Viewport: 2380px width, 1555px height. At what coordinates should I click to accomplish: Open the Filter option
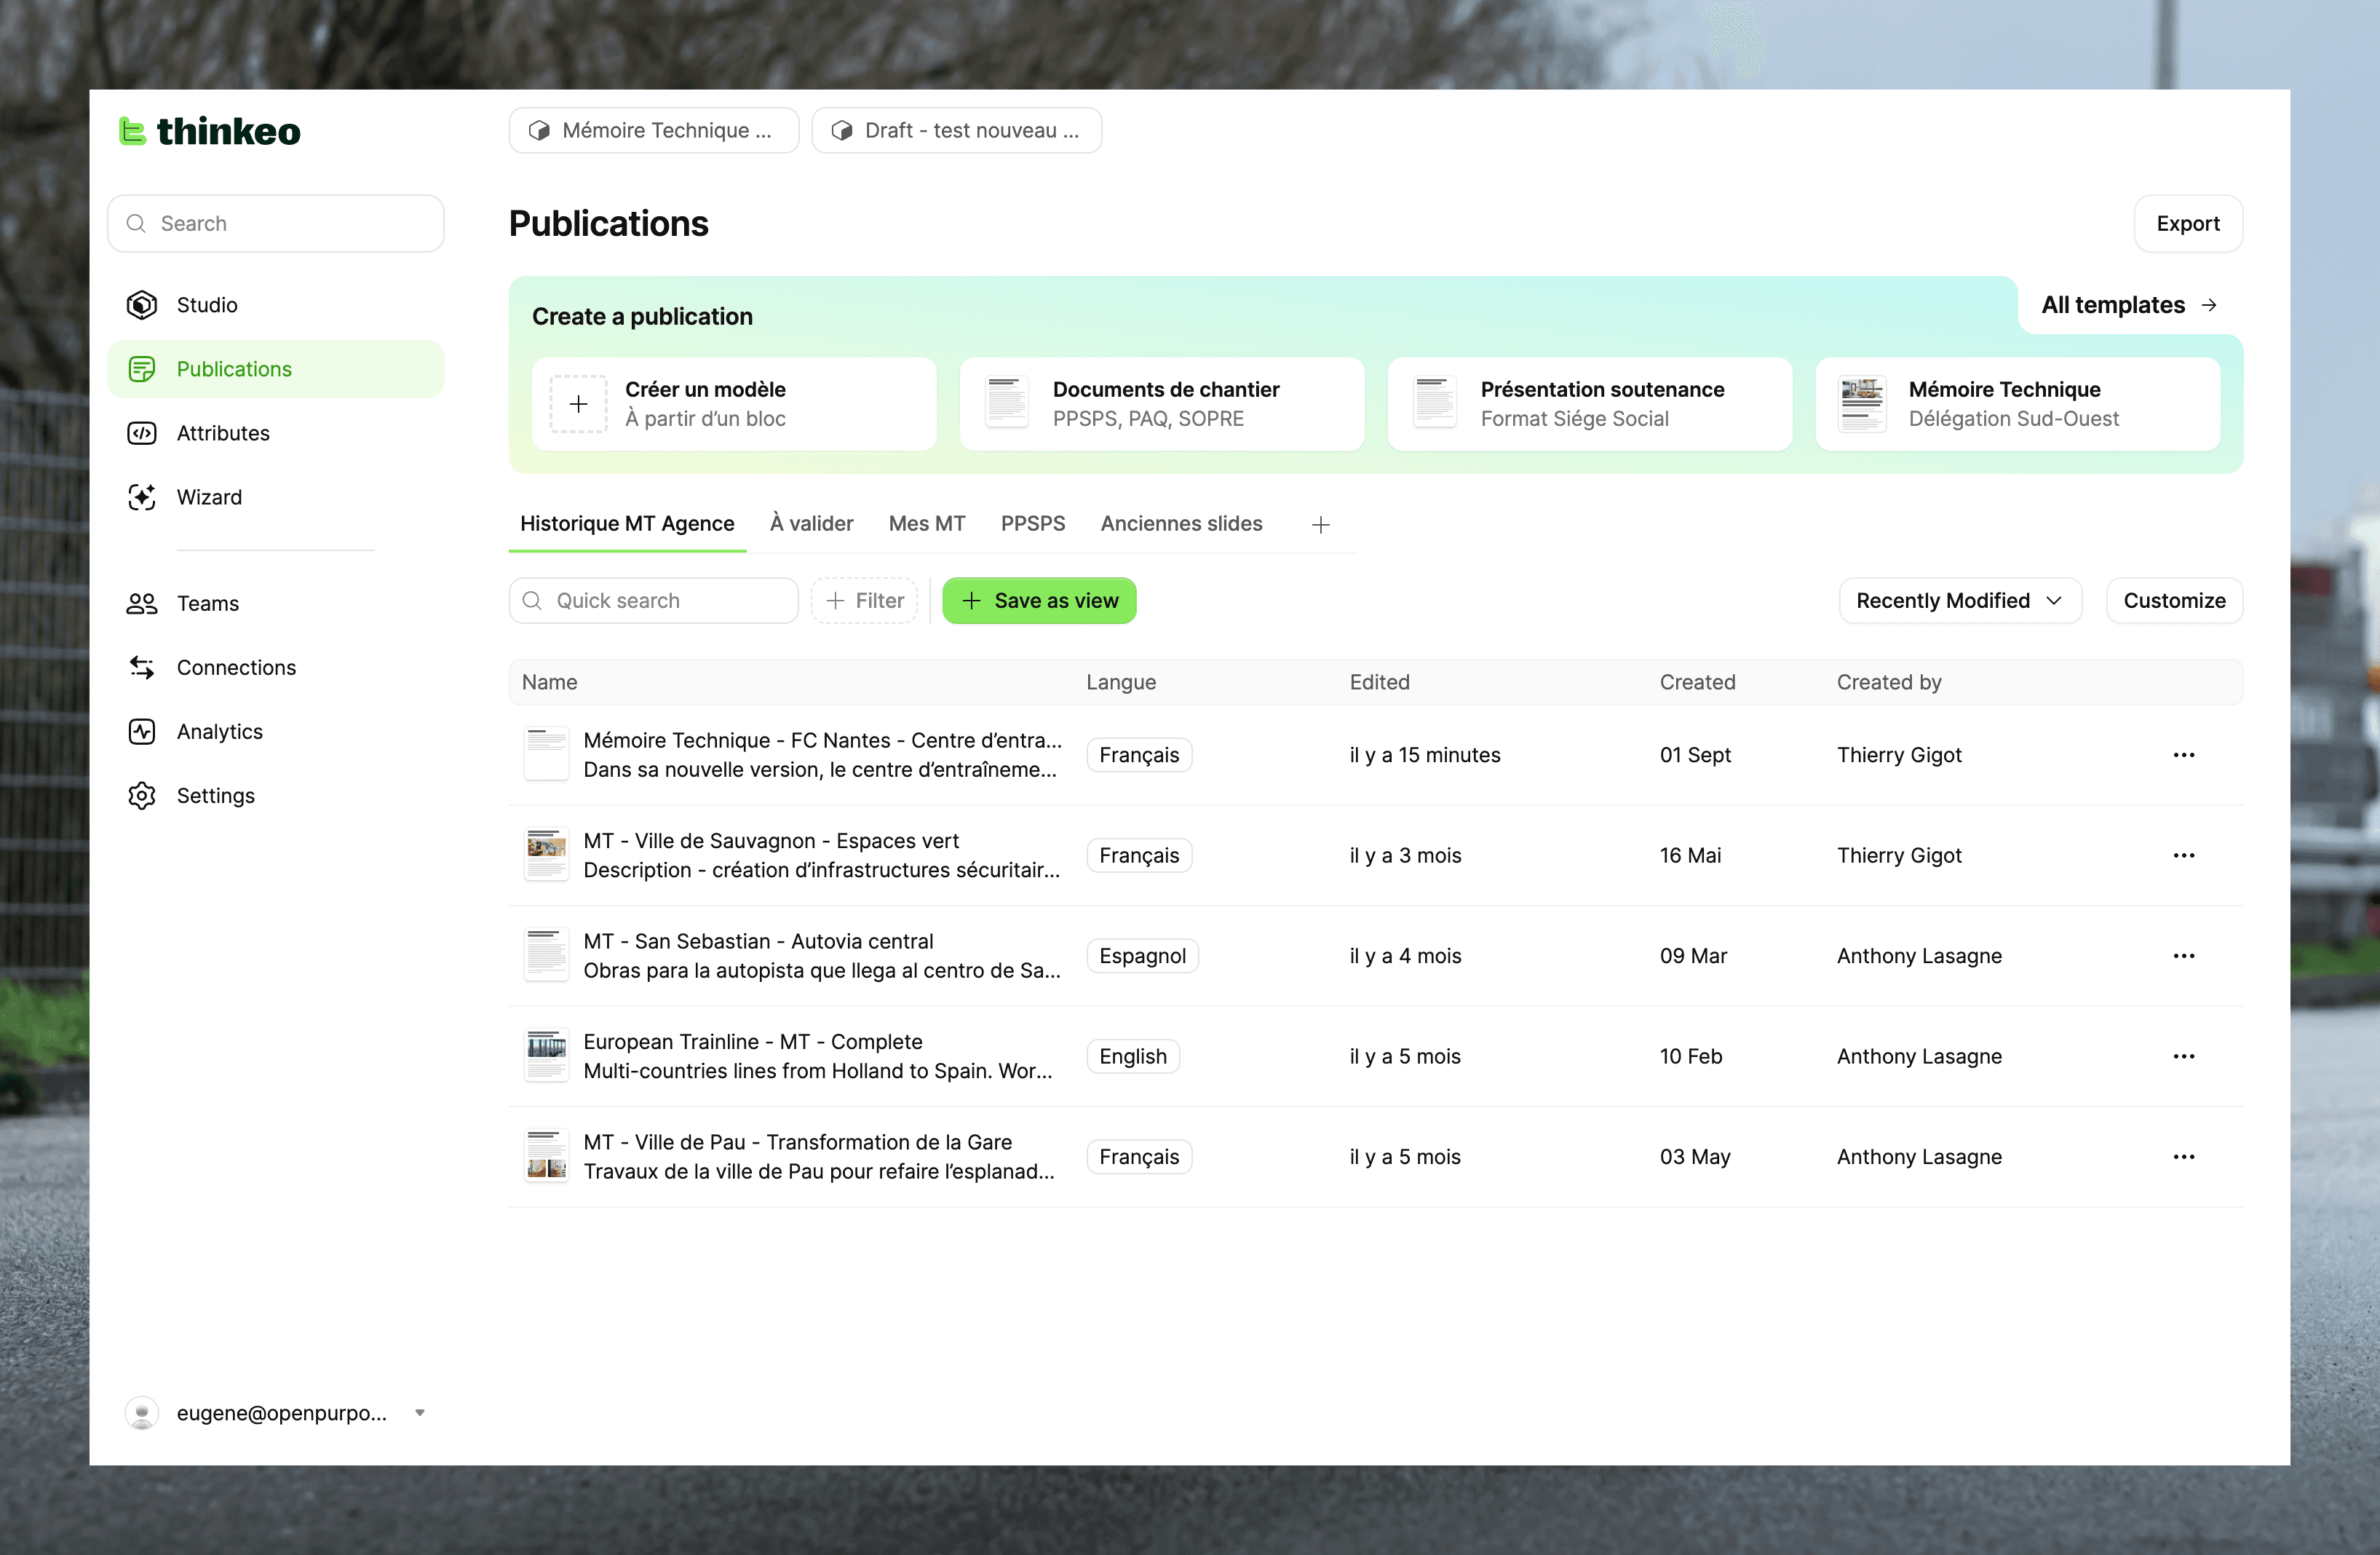864,600
